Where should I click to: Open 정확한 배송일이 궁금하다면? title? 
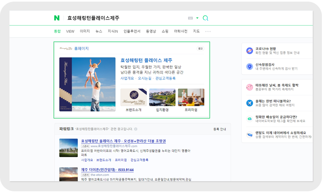pos(276,117)
